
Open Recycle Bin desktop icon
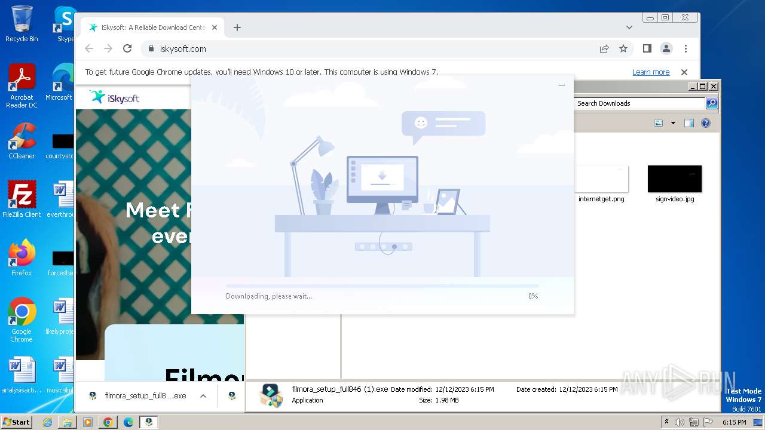pyautogui.click(x=22, y=24)
